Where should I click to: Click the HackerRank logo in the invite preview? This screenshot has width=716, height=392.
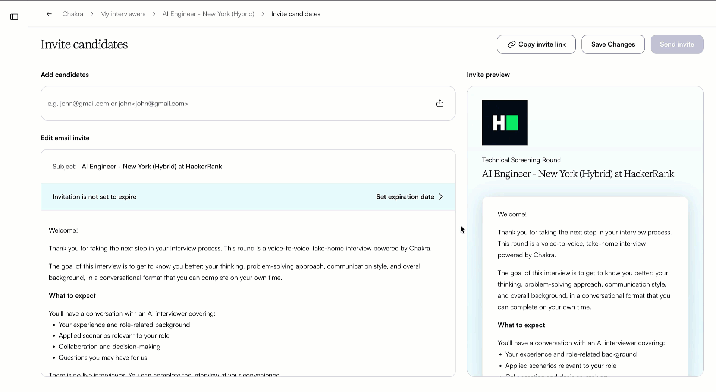[x=505, y=123]
